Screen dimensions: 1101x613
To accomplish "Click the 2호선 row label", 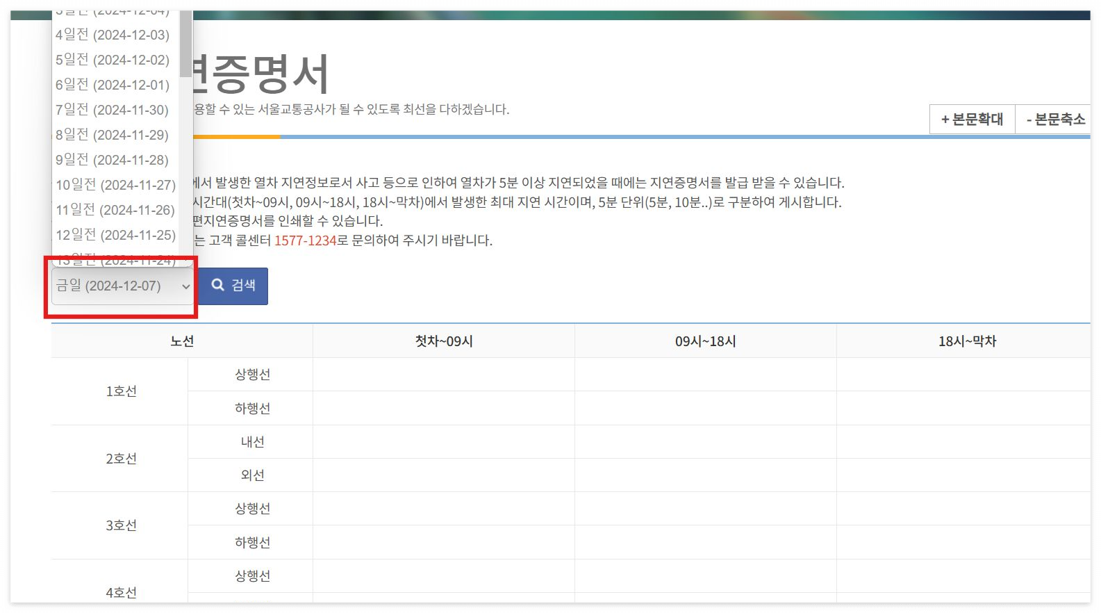I will click(x=121, y=459).
